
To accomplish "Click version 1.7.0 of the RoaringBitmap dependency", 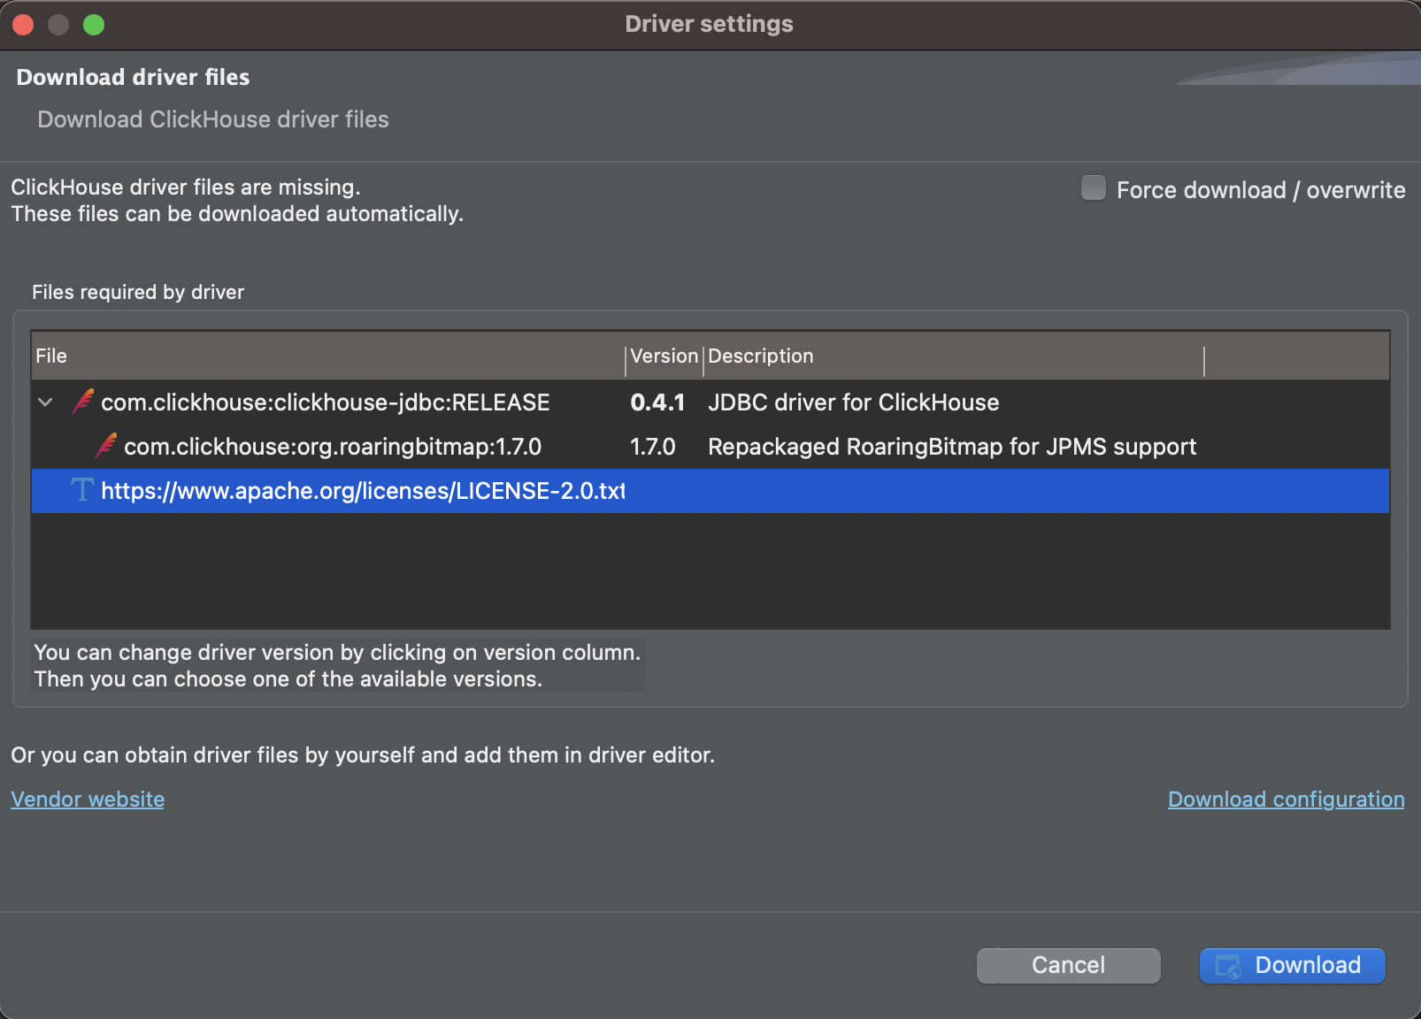I will [x=653, y=447].
